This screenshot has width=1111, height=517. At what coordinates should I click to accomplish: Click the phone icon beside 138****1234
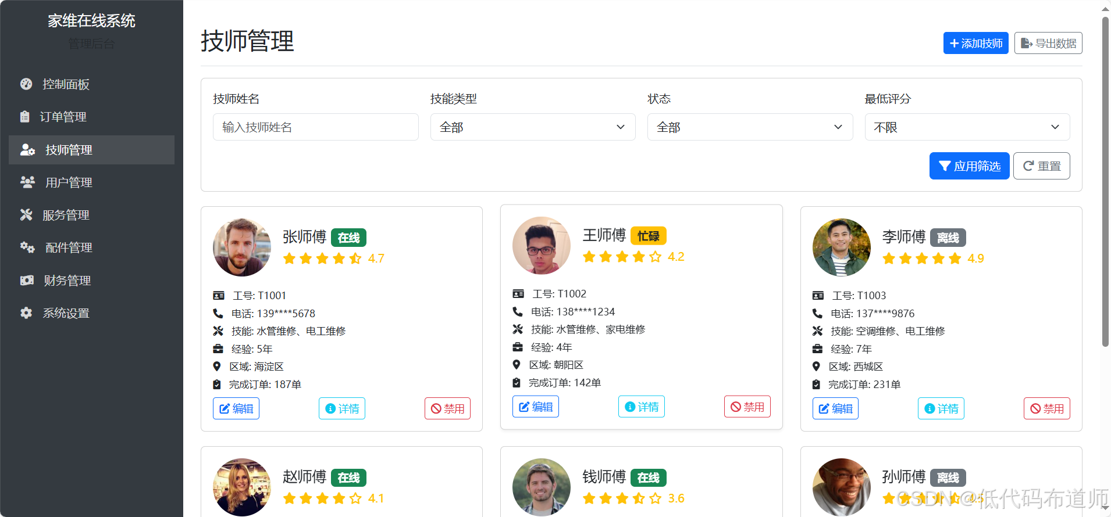tap(518, 311)
